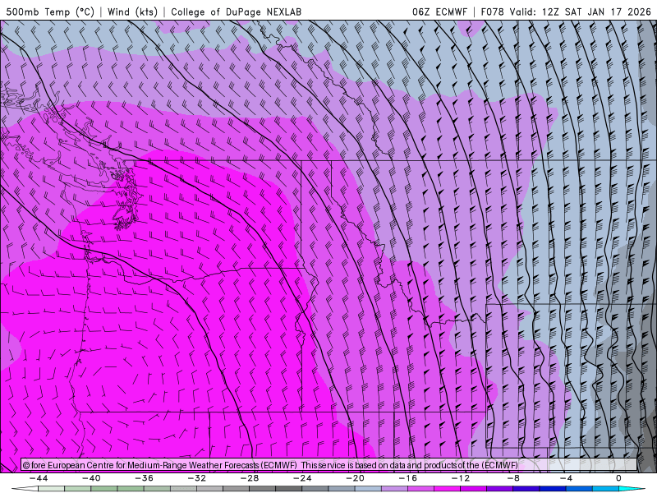Screen dimensions: 657x493
Task: Click the -36 color scale label
Action: coord(144,478)
